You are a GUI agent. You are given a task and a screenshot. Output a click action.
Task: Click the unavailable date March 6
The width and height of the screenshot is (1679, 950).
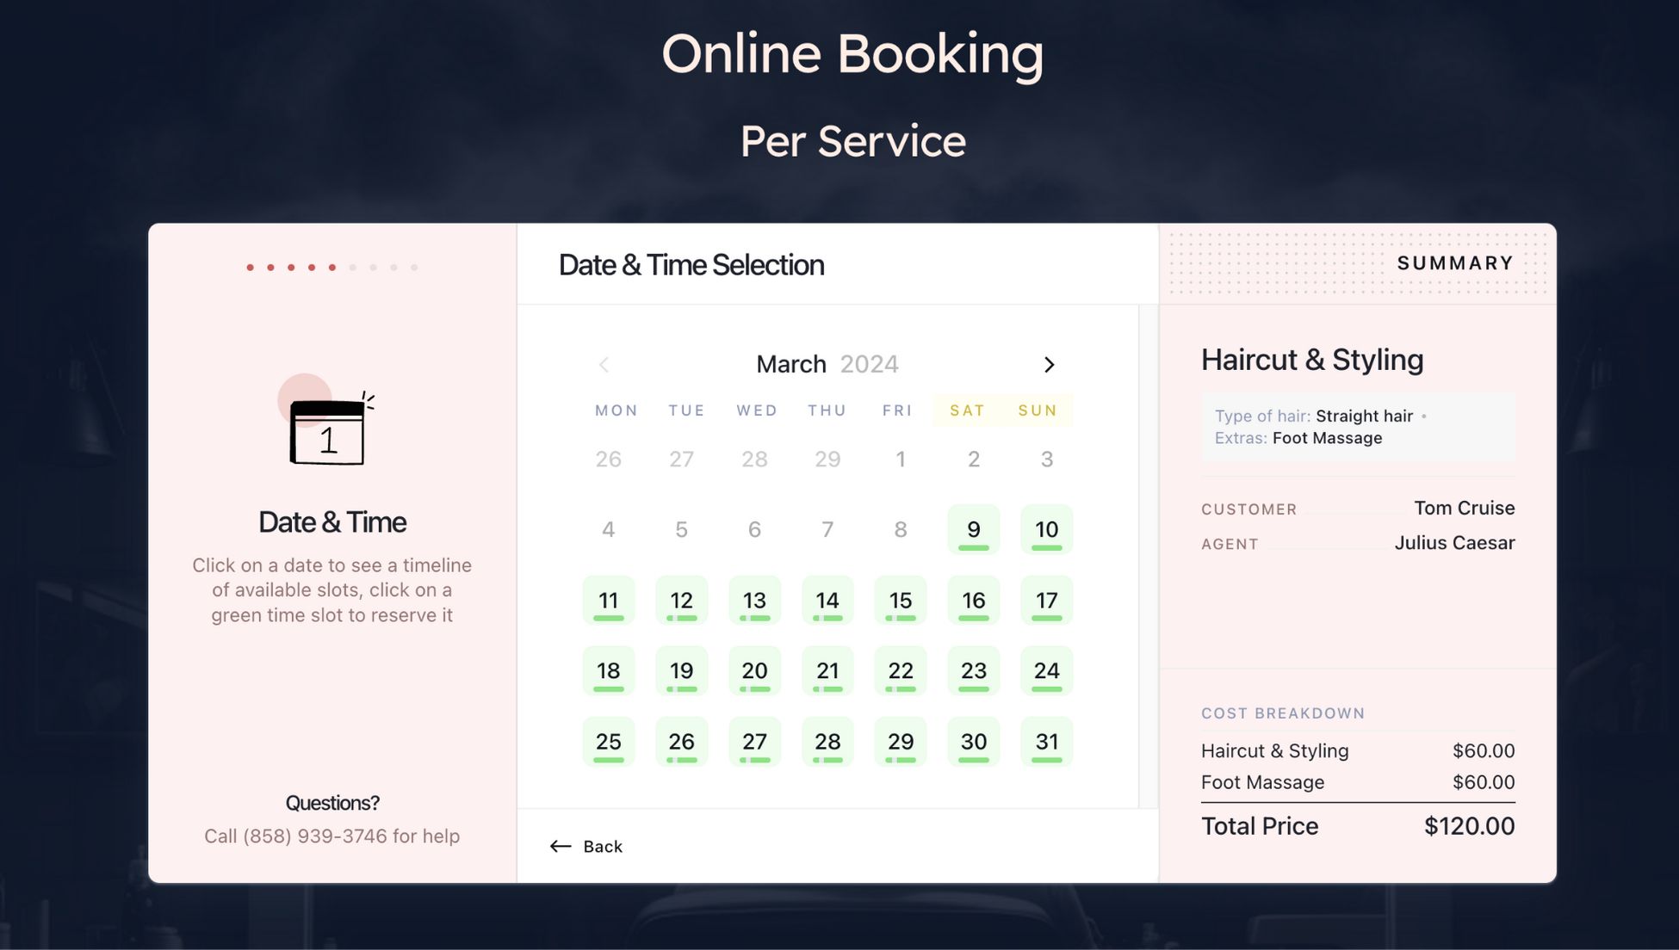(755, 529)
